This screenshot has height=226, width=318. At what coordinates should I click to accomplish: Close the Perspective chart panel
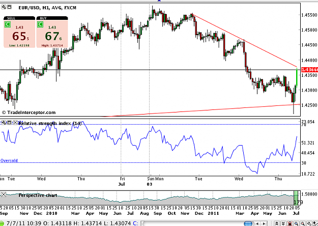click(4, 195)
